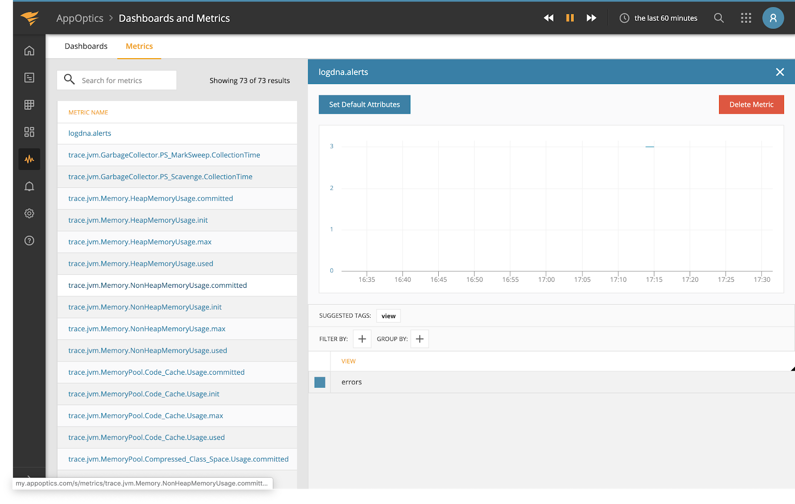Open trace.jvm.Memory.HeapMemoryUsage.max metric
The image size is (795, 504).
[x=140, y=242]
